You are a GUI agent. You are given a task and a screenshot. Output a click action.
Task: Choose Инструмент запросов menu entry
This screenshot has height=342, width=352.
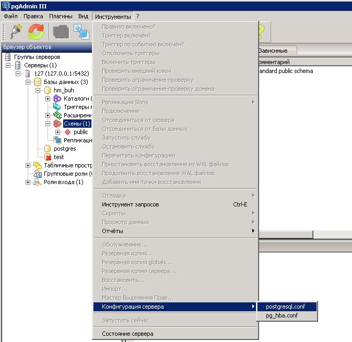[x=175, y=204]
